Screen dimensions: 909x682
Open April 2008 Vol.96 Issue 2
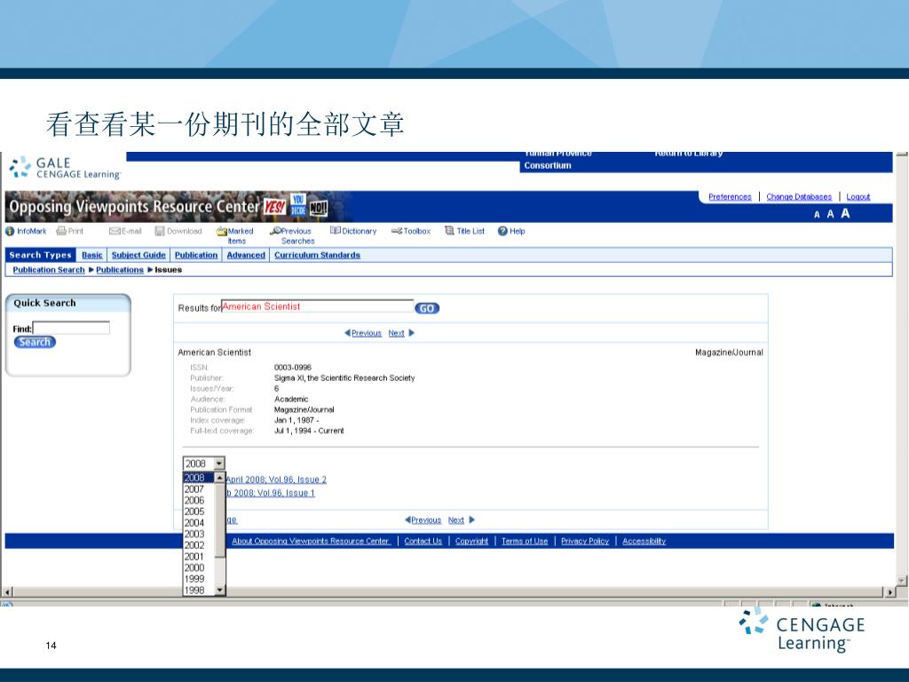click(x=277, y=480)
